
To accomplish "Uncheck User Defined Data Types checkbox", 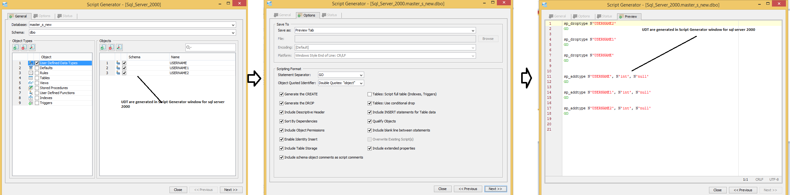I will point(37,63).
